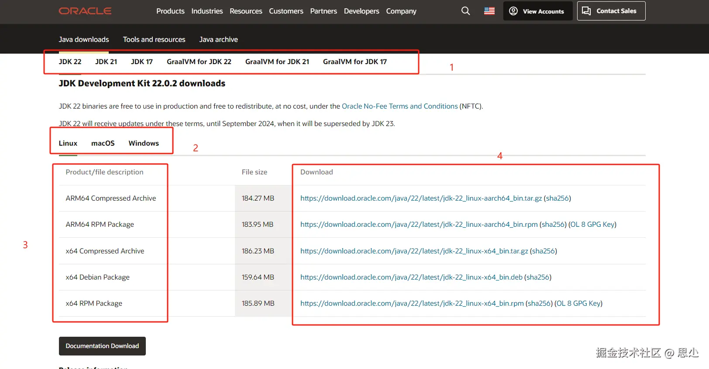Viewport: 709px width, 369px height.
Task: Open the Resources menu
Action: tap(246, 11)
